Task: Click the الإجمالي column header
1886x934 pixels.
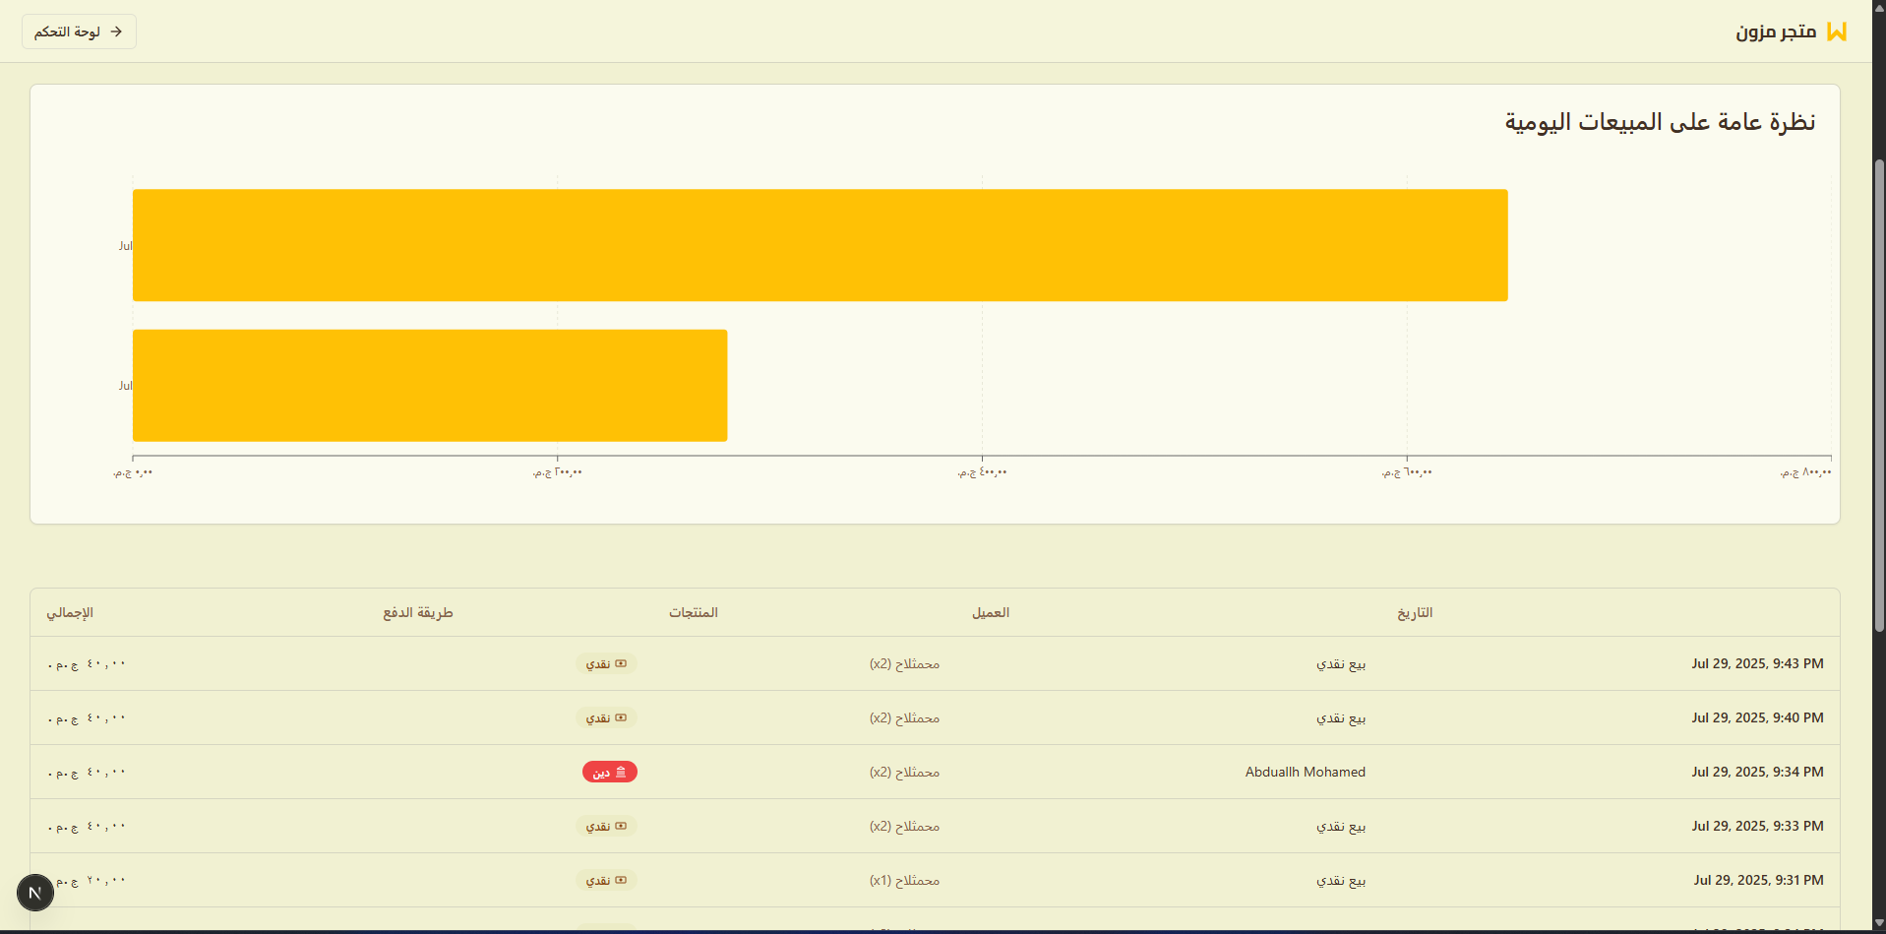Action: pyautogui.click(x=70, y=613)
